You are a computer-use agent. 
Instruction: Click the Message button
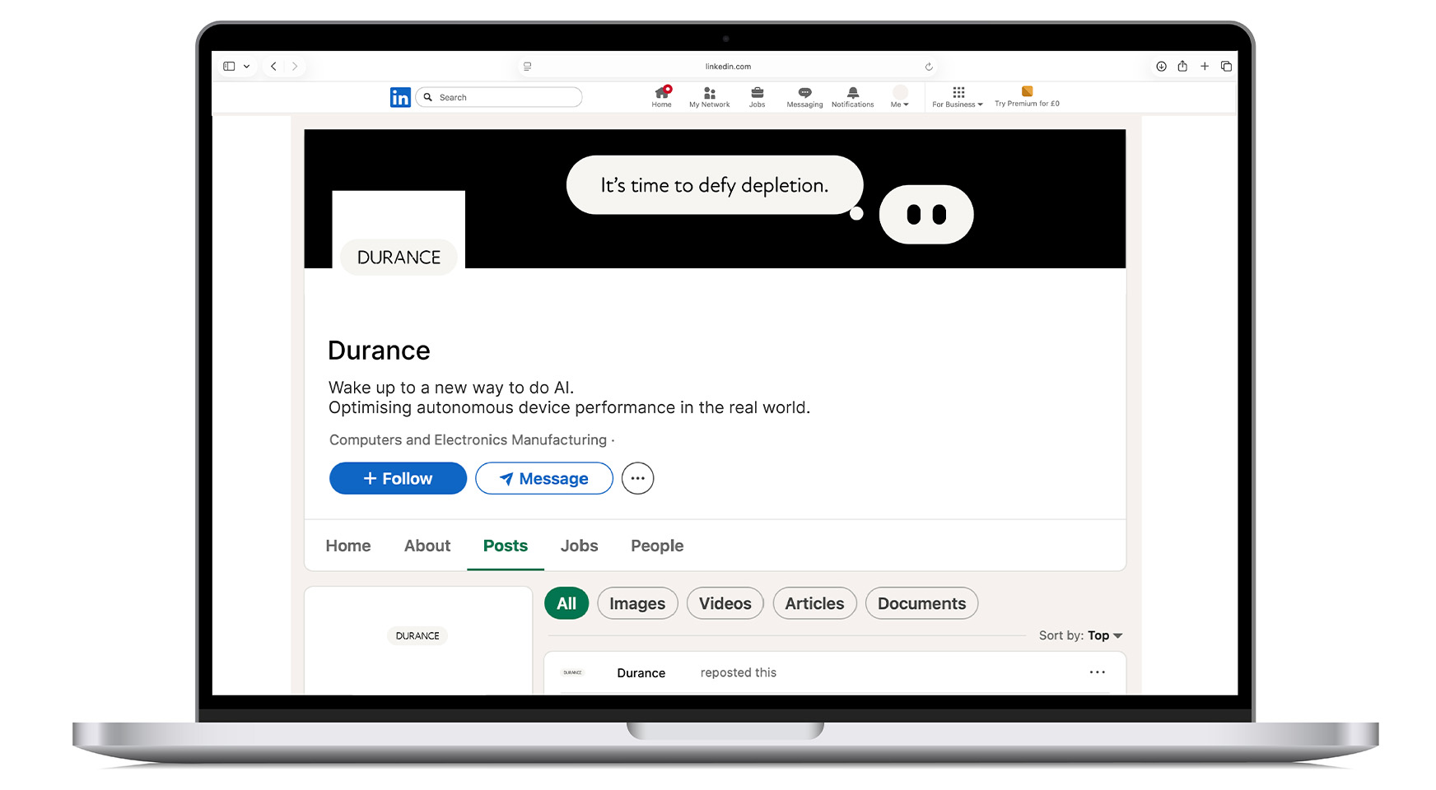click(x=544, y=478)
